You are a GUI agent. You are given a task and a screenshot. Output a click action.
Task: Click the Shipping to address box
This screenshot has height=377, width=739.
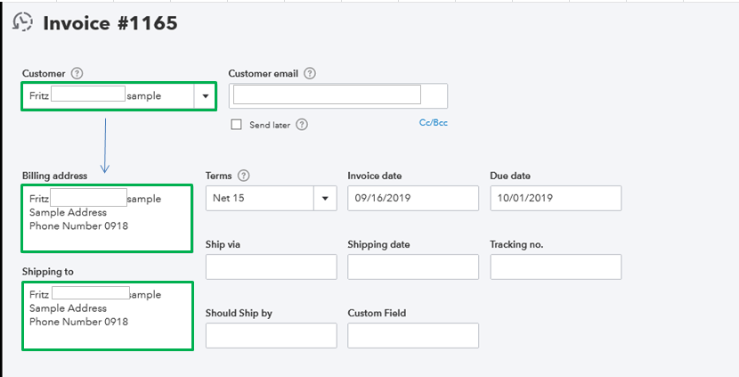[x=107, y=315]
